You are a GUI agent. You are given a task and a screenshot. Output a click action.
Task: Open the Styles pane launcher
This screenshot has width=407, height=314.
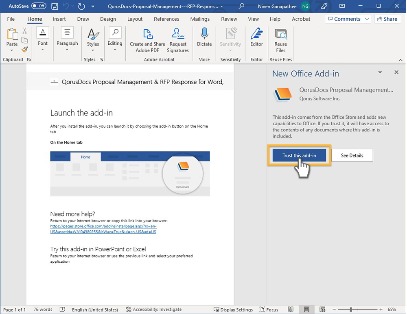[x=101, y=59]
